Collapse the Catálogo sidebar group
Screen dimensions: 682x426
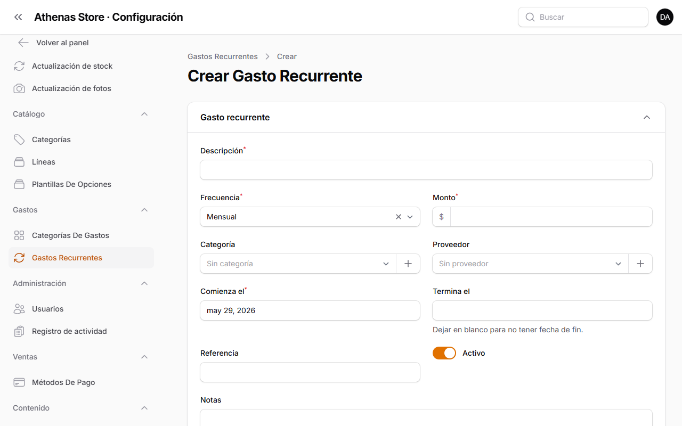coord(144,114)
